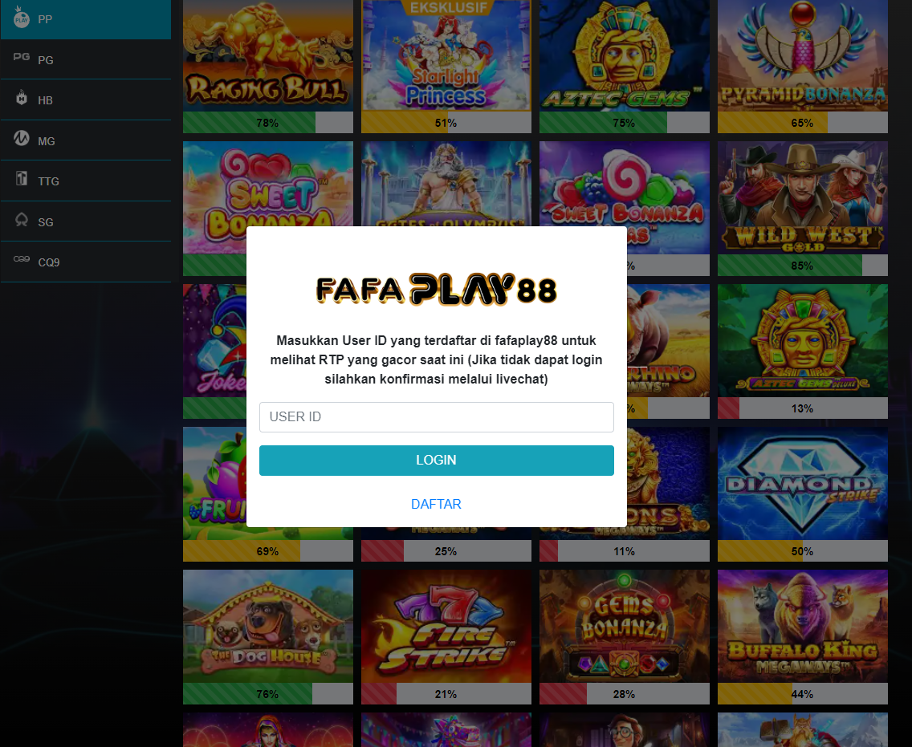Click the PP provider icon in sidebar

[22, 17]
